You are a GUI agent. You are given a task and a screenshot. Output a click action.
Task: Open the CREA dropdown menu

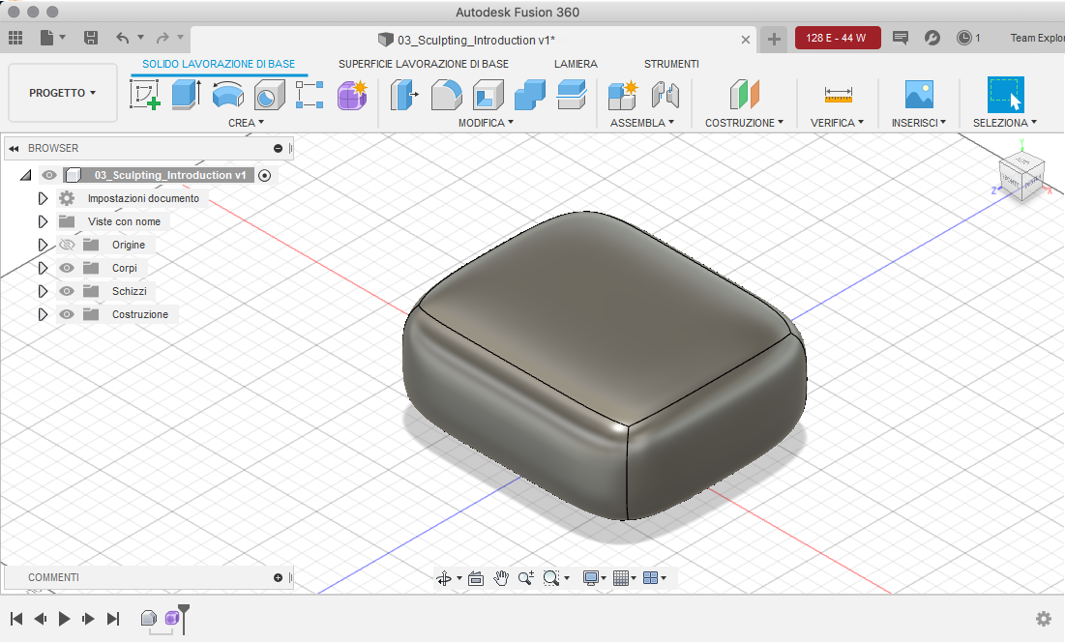246,123
